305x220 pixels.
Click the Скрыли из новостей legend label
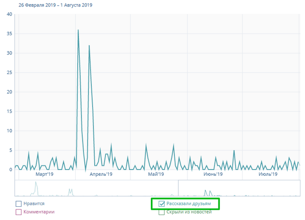coord(189,212)
